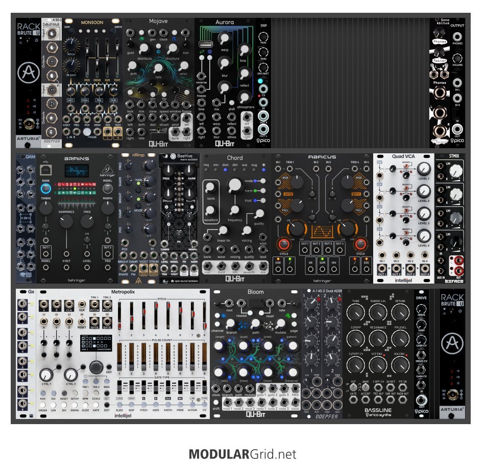Click the Abacus SUM output jack

322,269
